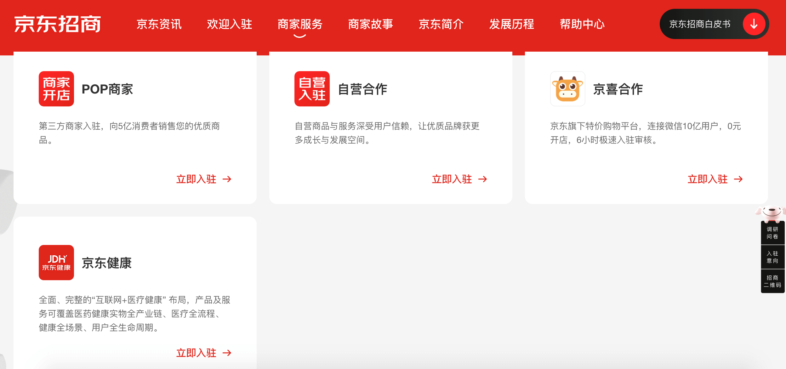Download the 京东招商白皮书
Image resolution: width=786 pixels, height=369 pixels.
coord(700,24)
